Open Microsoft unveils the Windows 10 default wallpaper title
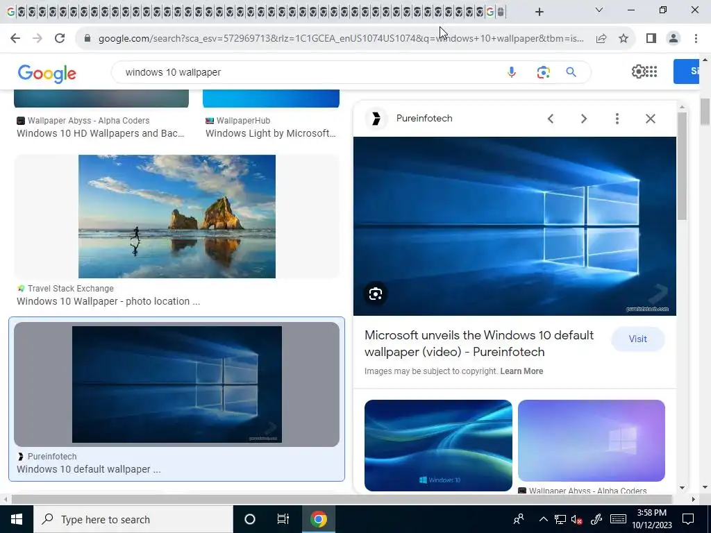Image resolution: width=711 pixels, height=533 pixels. tap(479, 344)
